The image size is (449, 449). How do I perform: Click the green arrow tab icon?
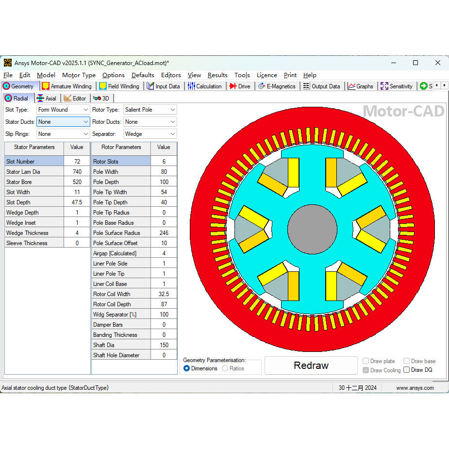pos(423,86)
